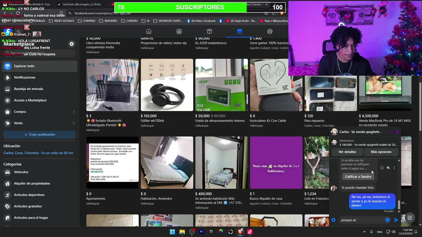Image resolution: width=422 pixels, height=237 pixels.
Task: Open the FACEBOOK CUENT... bookmarks folder
Action: [x=168, y=21]
